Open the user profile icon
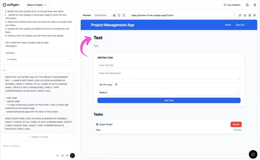 click(255, 5)
